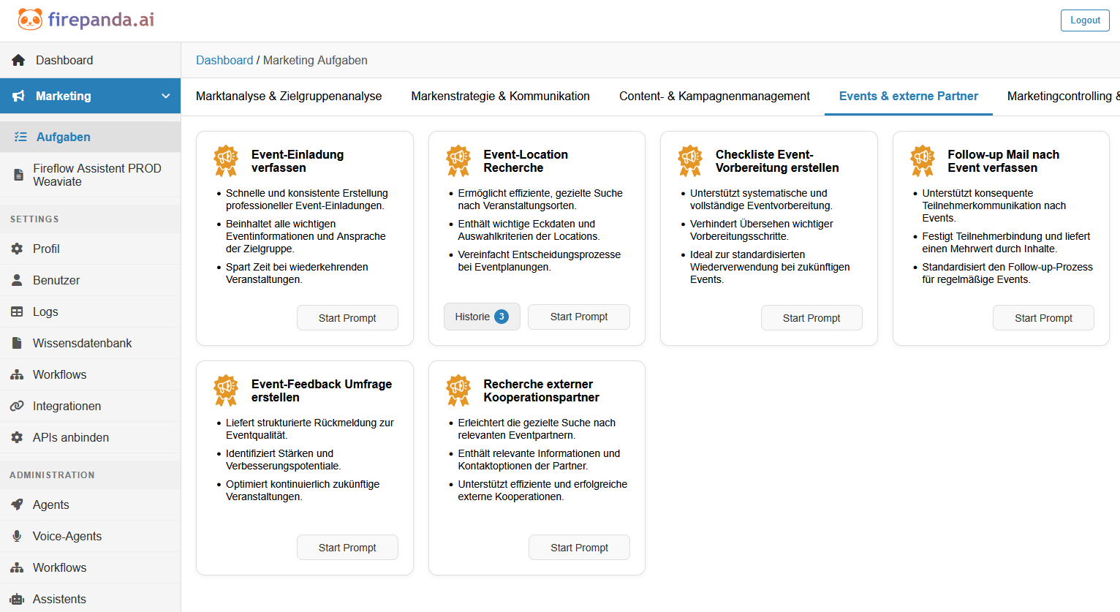Viewport: 1120px width, 612px height.
Task: Click the rocket icon beside Agents
Action: (x=17, y=505)
